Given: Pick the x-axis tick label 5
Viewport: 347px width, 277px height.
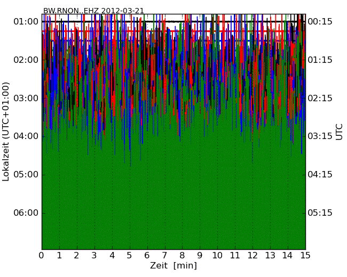Looking at the screenshot, I should pos(130,256).
